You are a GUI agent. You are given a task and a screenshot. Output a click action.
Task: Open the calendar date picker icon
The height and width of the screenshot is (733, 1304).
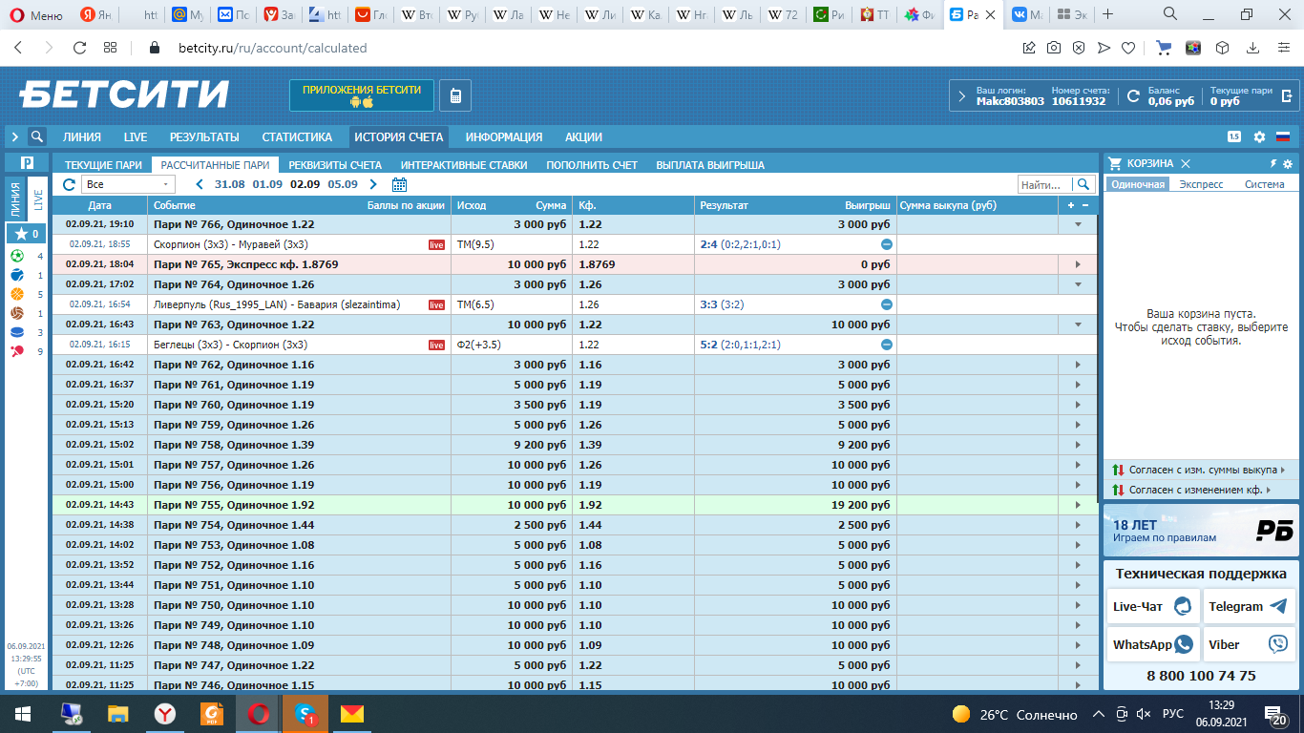tap(399, 184)
